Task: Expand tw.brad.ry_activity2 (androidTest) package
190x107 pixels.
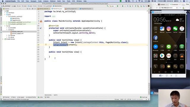Action: 7,22
